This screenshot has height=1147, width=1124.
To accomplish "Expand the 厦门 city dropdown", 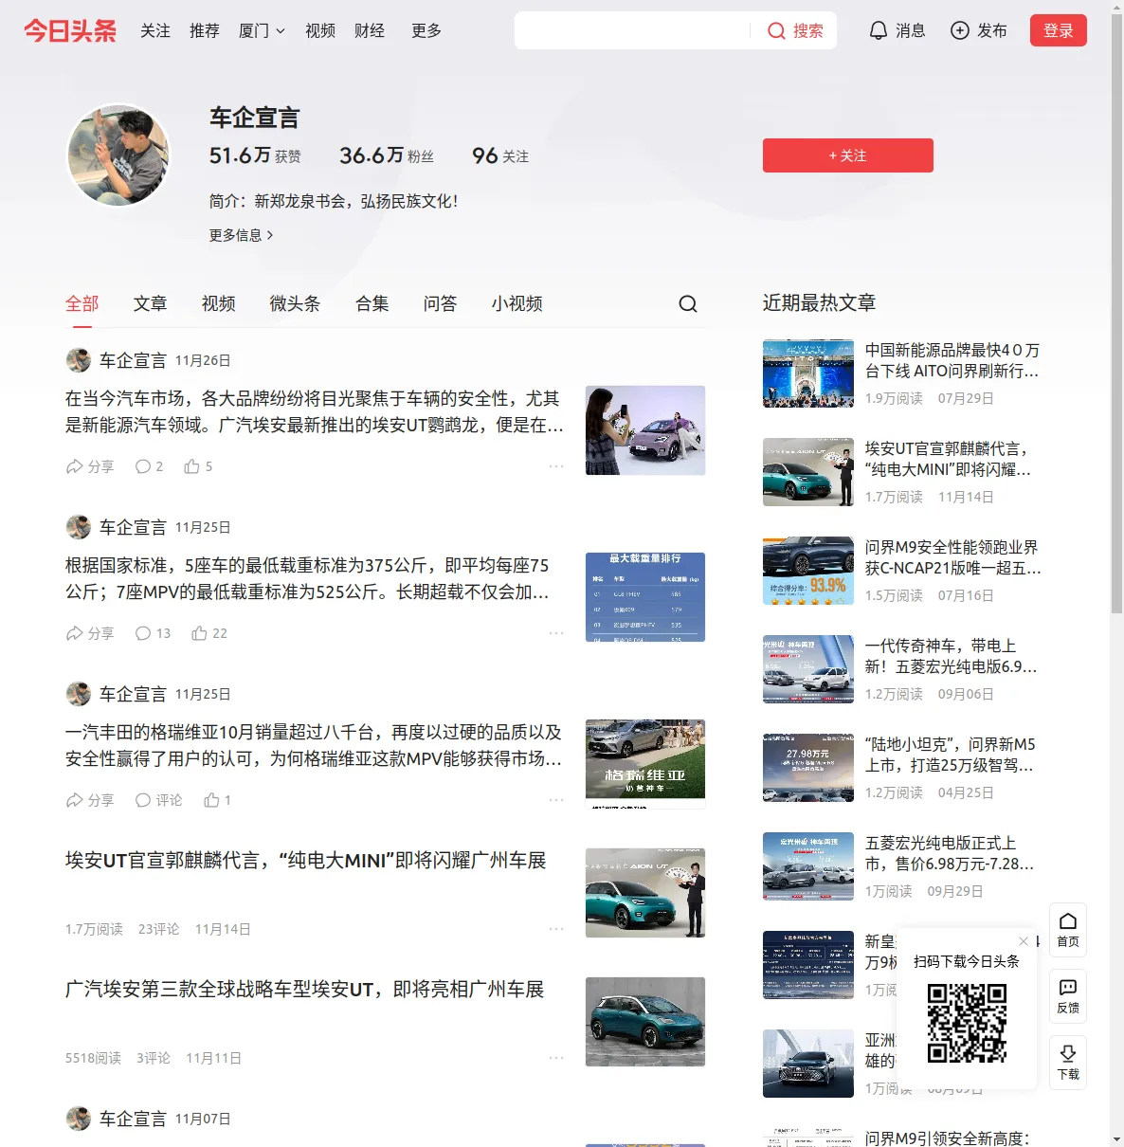I will (x=262, y=31).
